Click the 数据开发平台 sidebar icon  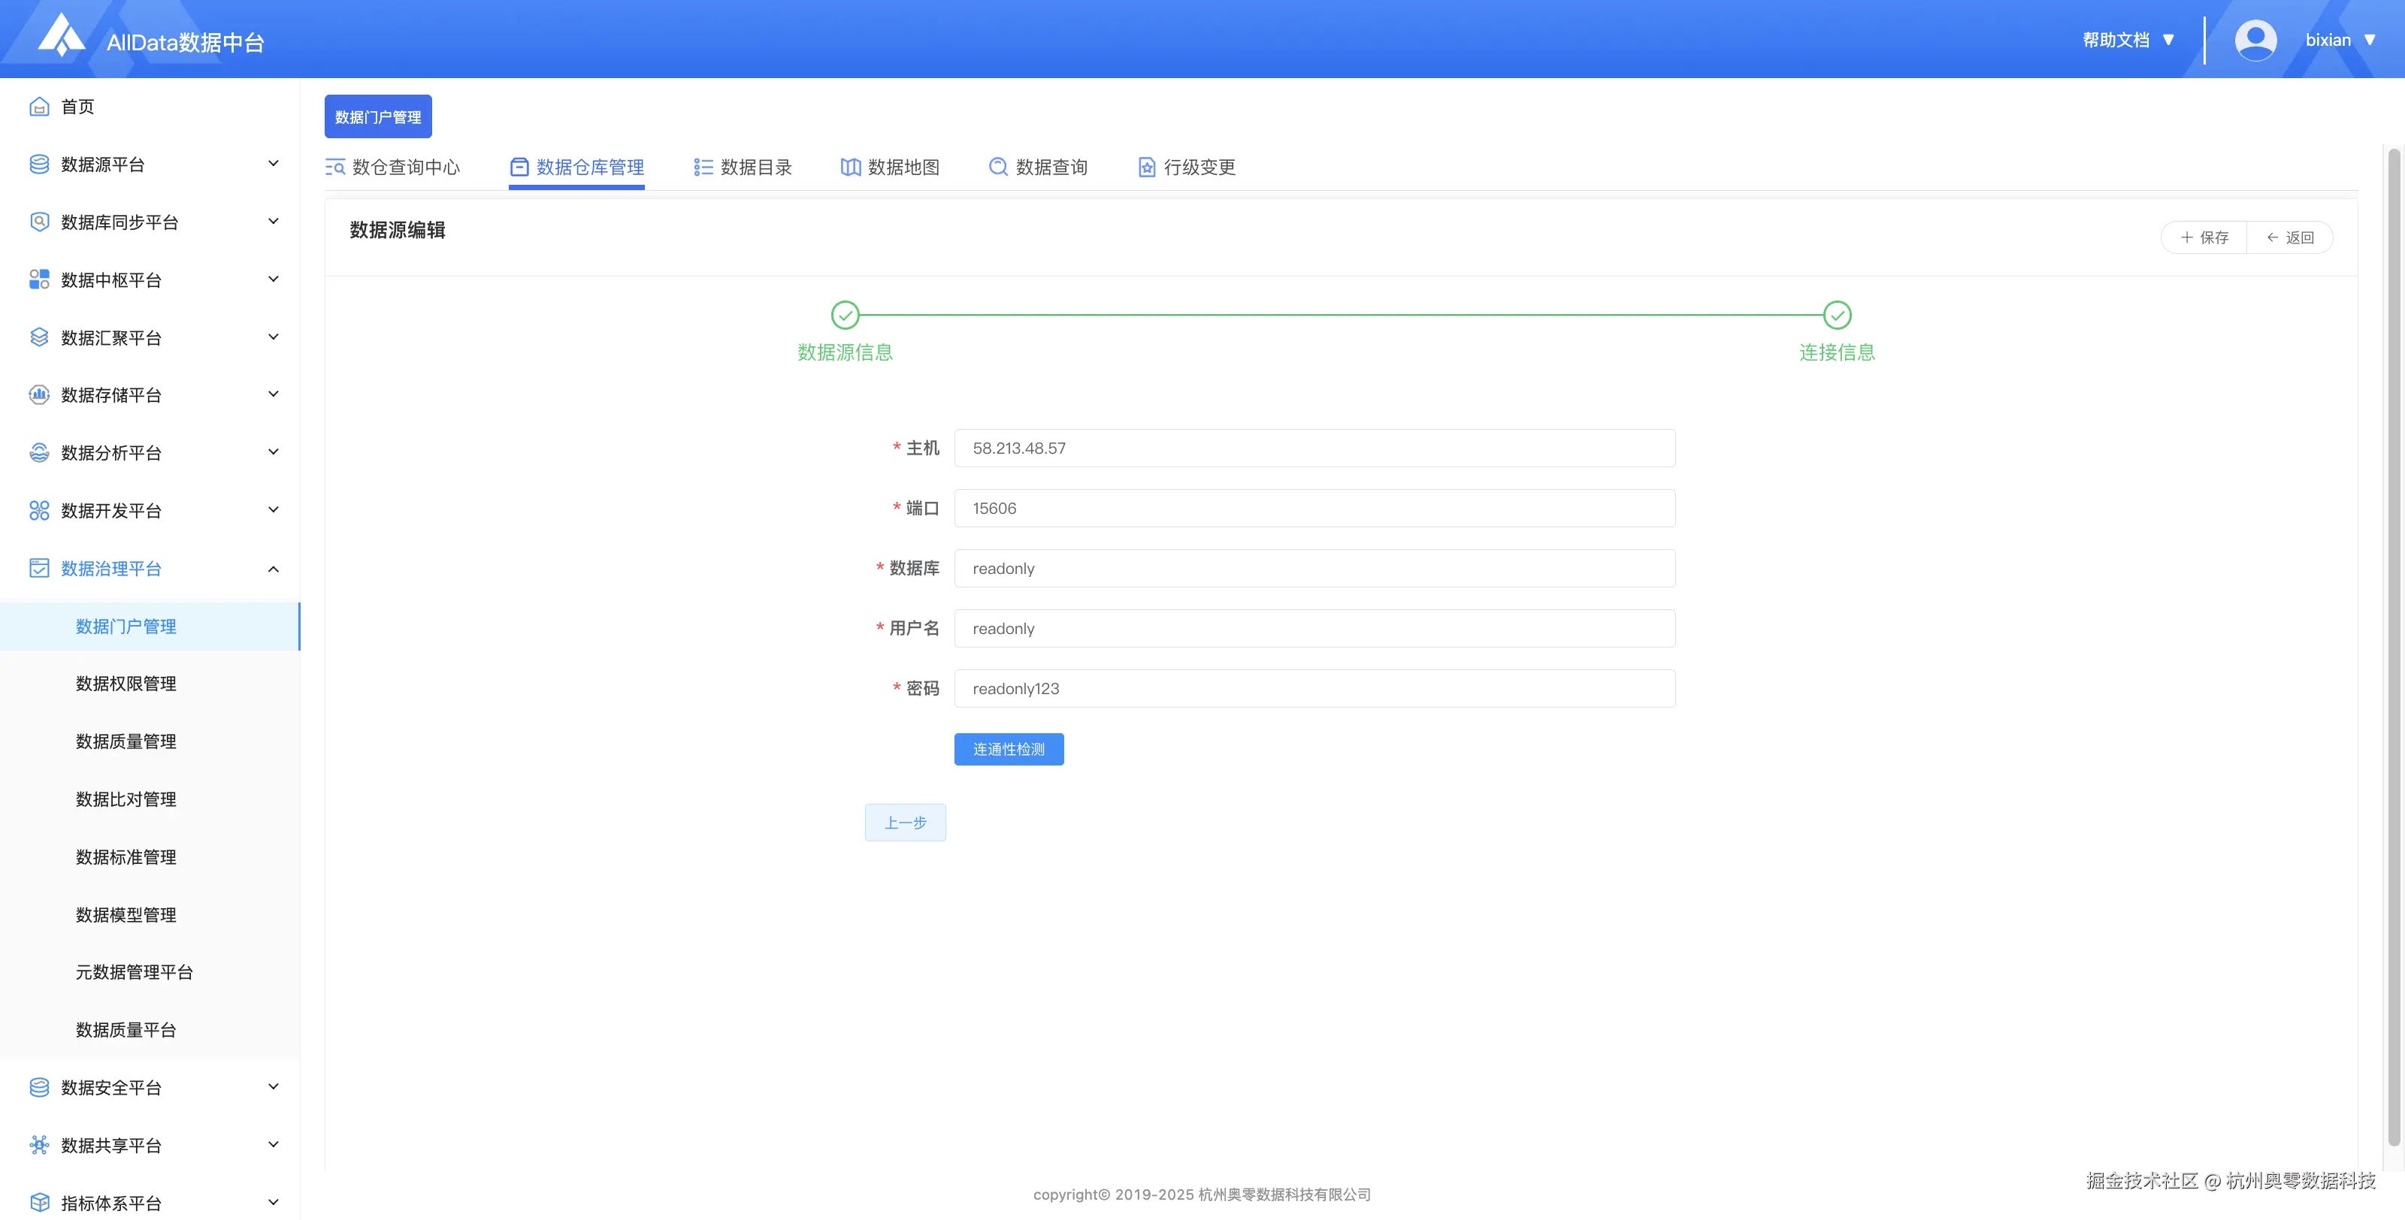39,511
